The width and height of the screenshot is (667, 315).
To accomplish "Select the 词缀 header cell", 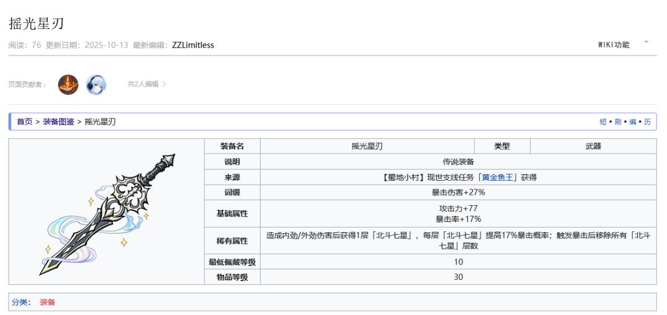I will [232, 192].
